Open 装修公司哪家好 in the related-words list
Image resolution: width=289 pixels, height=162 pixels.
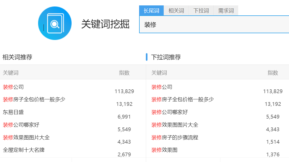pos(21,125)
